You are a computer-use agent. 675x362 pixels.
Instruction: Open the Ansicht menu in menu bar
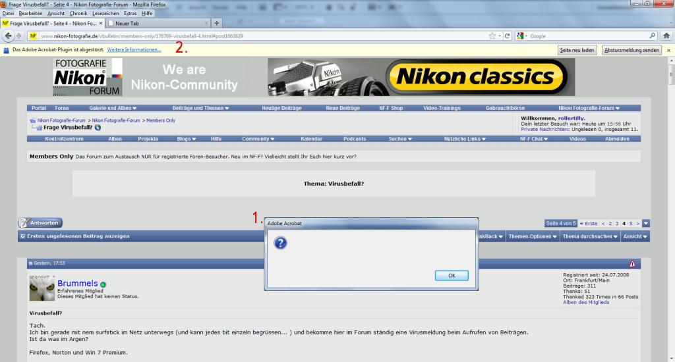(x=56, y=13)
